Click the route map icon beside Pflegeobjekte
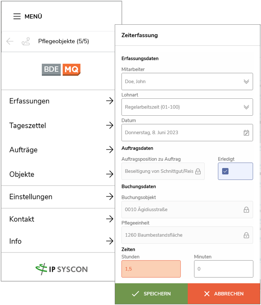Screen dimensions: 261x305 pyautogui.click(x=26, y=41)
